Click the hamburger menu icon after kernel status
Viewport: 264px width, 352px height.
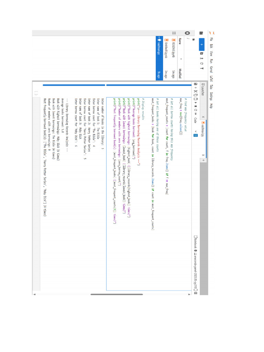[x=195, y=293]
